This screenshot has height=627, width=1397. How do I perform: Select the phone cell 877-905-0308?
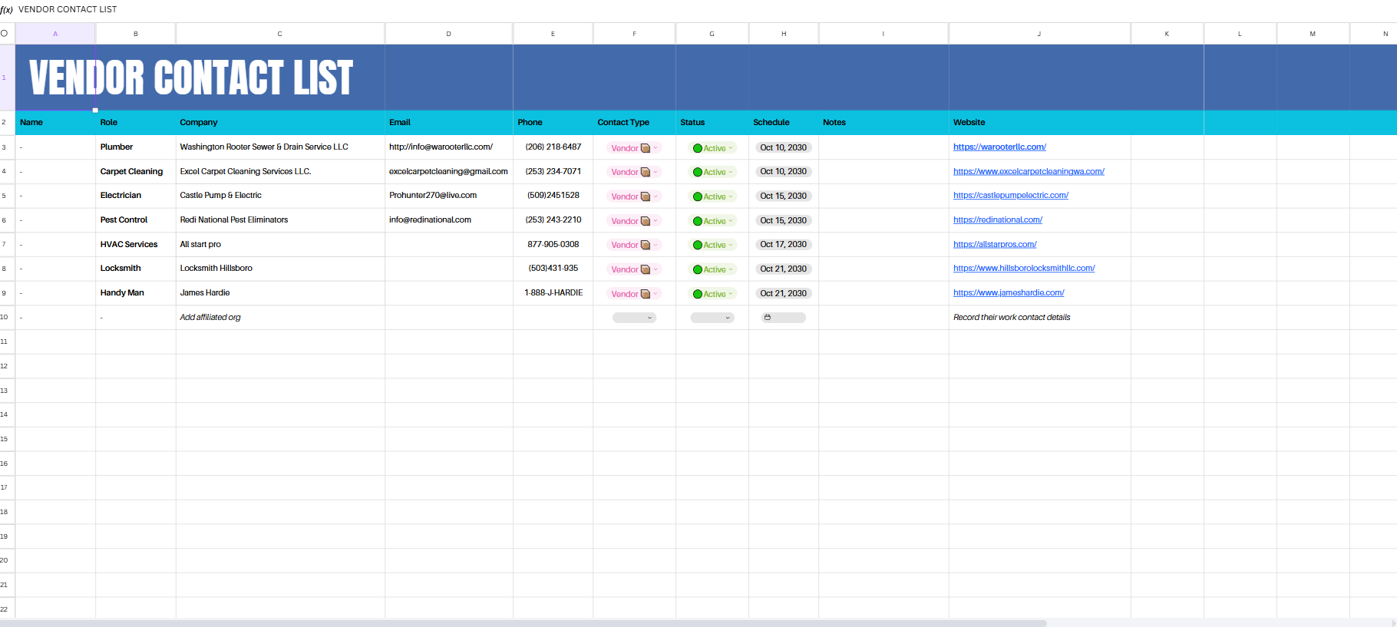point(553,245)
